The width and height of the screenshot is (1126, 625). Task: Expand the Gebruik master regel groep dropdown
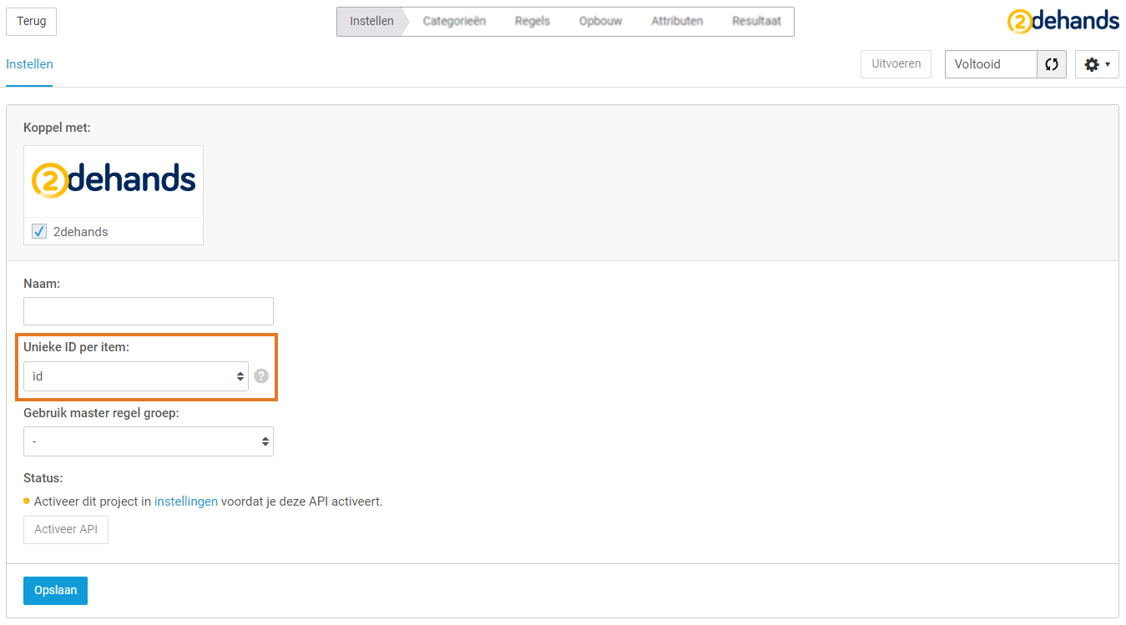149,441
